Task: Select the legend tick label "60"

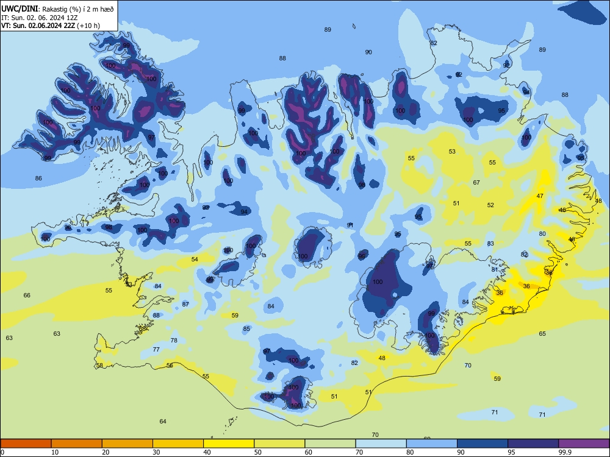Action: point(309,452)
